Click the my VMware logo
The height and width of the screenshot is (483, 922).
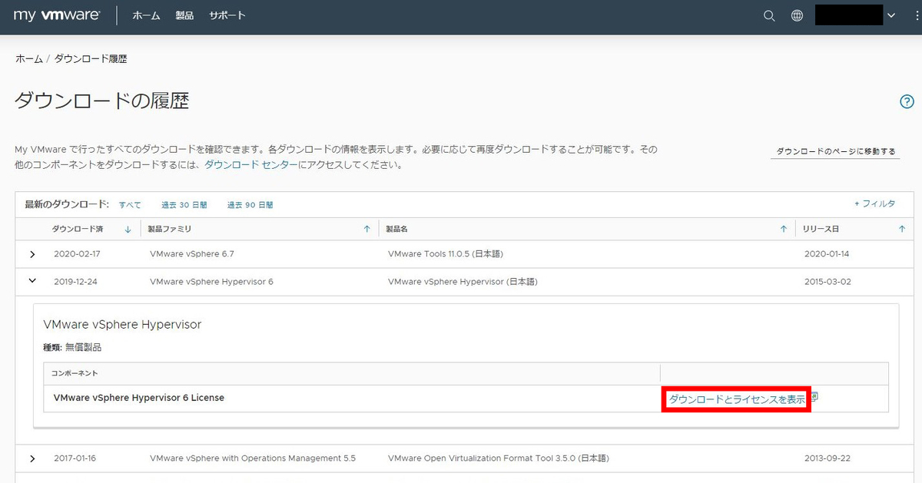[x=55, y=15]
